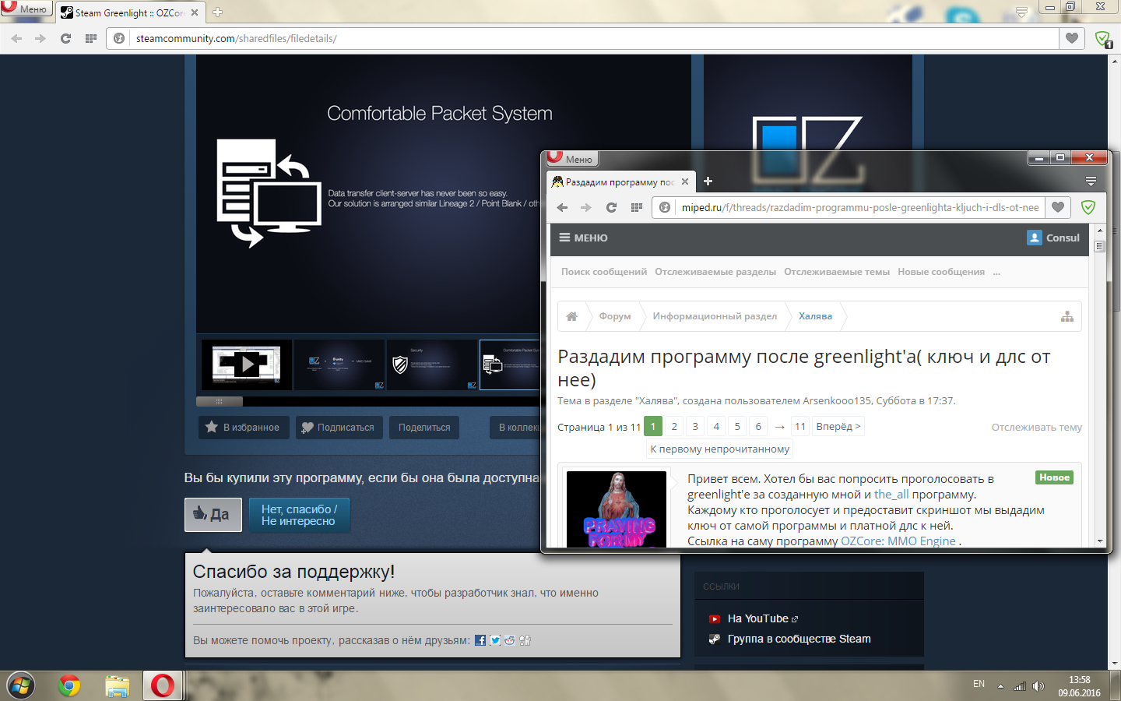Image resolution: width=1121 pixels, height=701 pixels.
Task: Click Praying For My avatar image
Action: tap(617, 509)
